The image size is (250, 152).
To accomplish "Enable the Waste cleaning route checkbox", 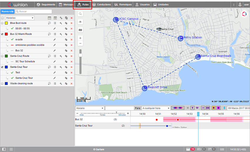I will (x=2, y=83).
